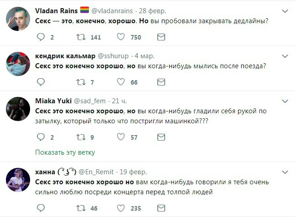The height and width of the screenshot is (217, 295).
Task: Like Miaka Yuki's tweet
Action: click(121, 137)
